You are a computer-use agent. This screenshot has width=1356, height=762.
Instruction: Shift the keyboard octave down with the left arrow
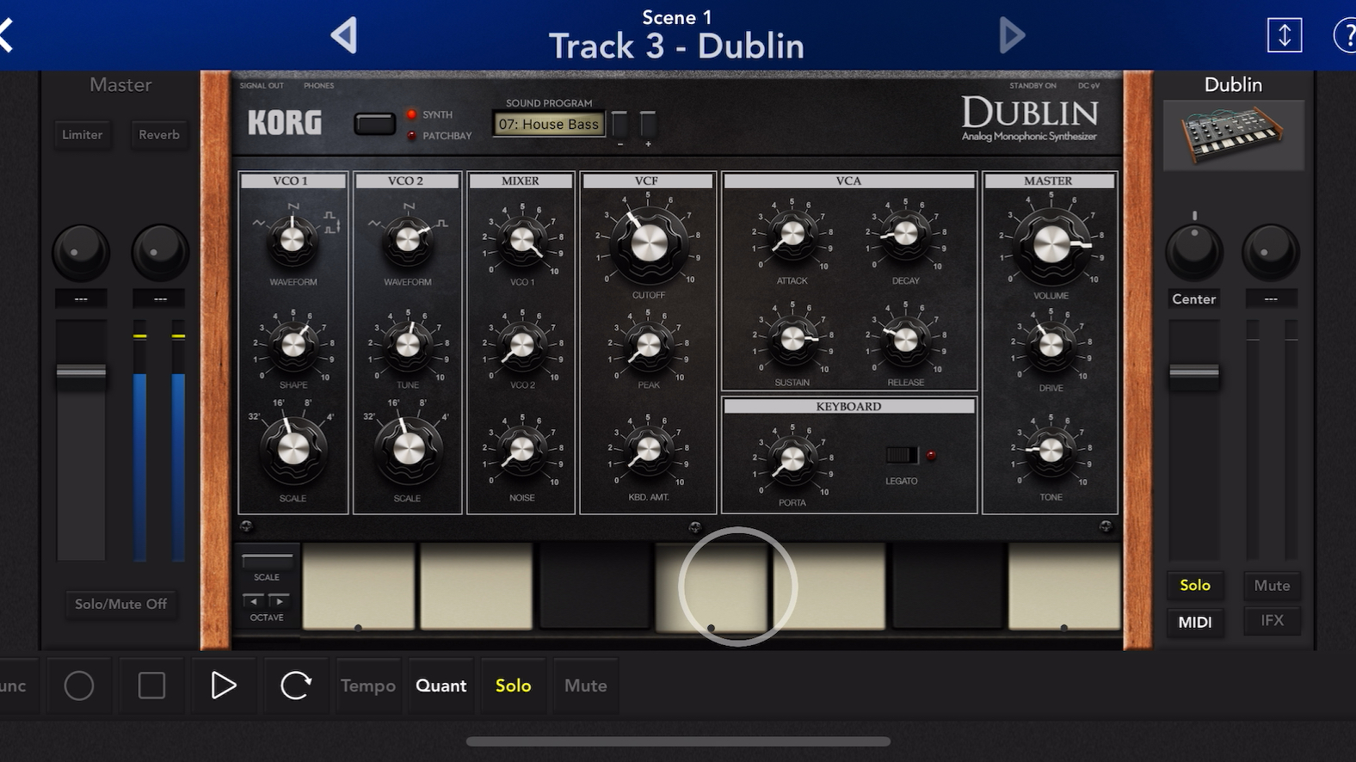(x=254, y=600)
